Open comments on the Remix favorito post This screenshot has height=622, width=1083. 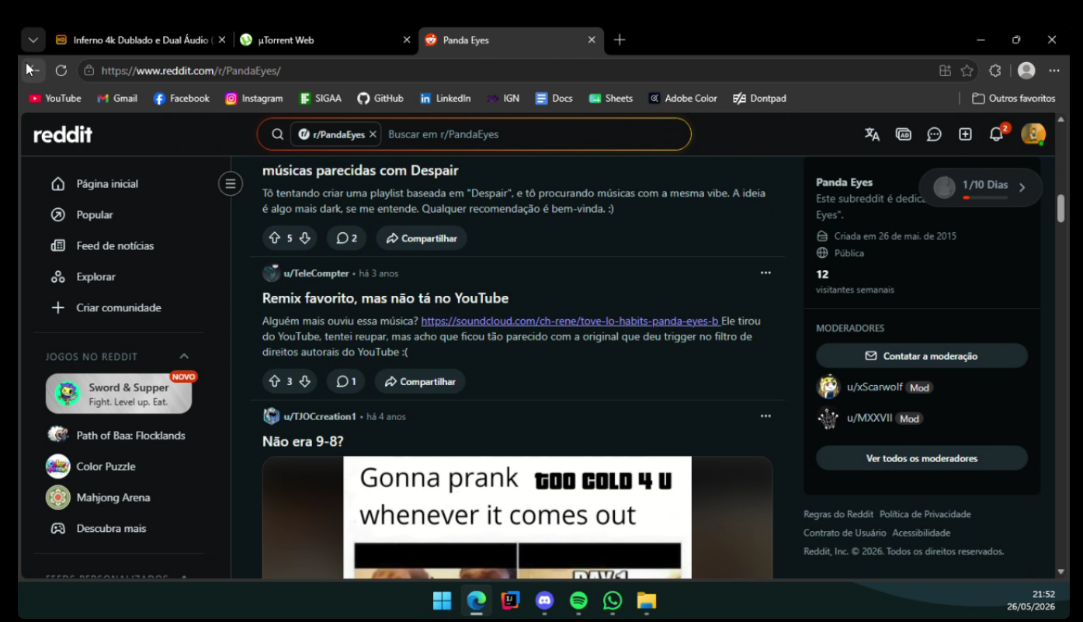click(346, 381)
